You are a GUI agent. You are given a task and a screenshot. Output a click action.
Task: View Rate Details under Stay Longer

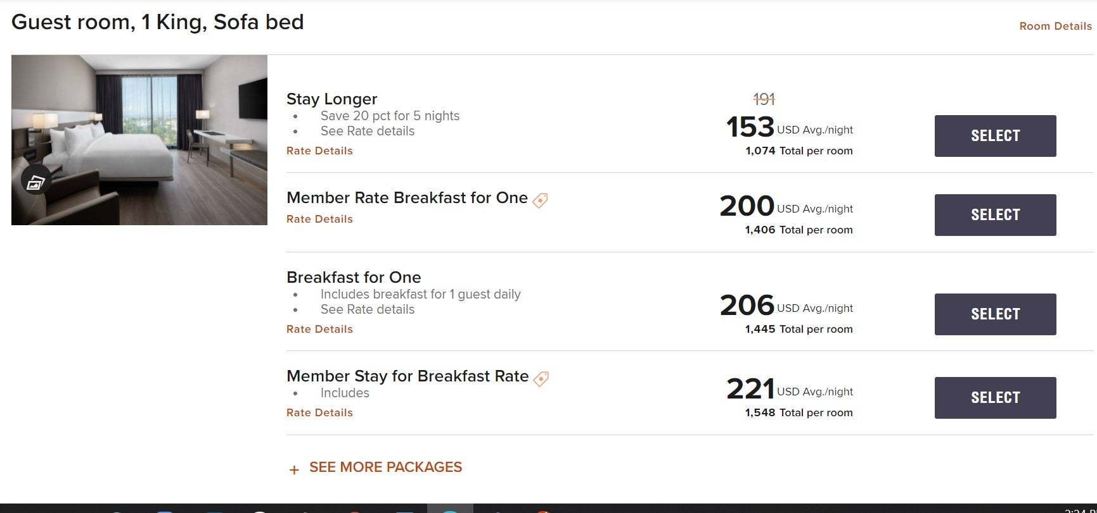point(319,151)
